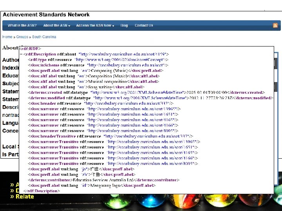This screenshot has height=211, width=282.
Task: Click the orange RSS feed icon
Action: pos(275,25)
